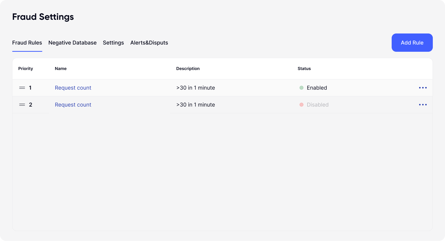
Task: Open the Negative Database tab
Action: pyautogui.click(x=72, y=43)
